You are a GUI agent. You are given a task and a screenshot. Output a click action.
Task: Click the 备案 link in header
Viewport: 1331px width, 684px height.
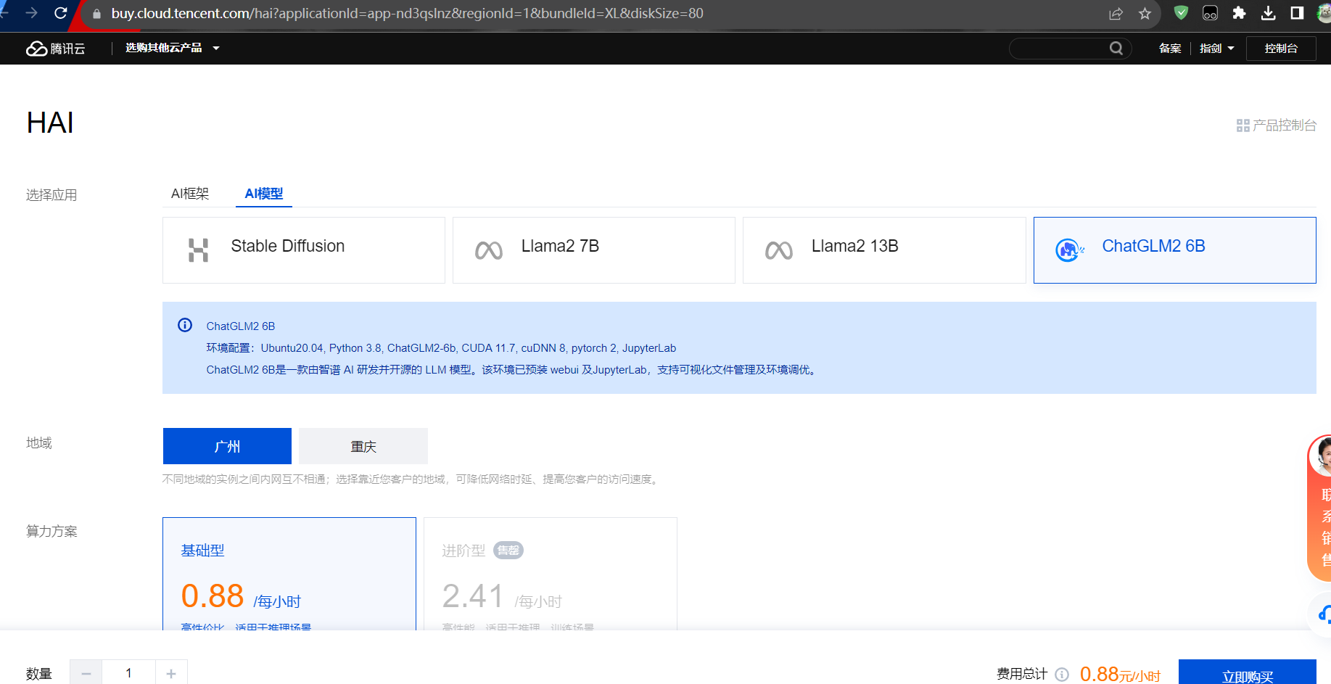1170,48
